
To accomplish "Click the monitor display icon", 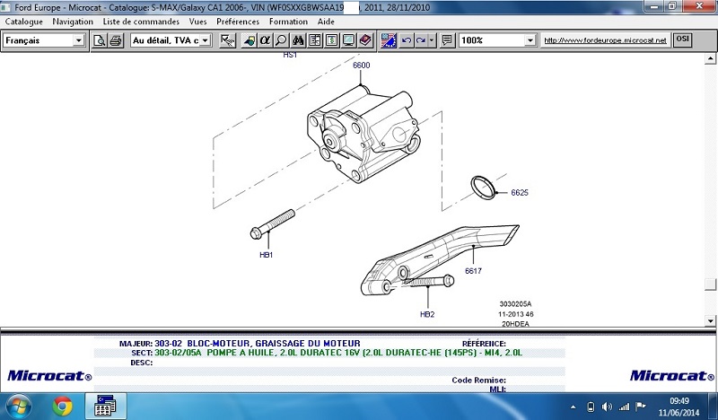I will pyautogui.click(x=348, y=40).
